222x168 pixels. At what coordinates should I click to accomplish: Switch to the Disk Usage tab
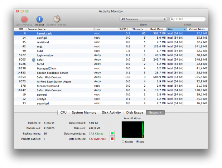[x=135, y=112]
